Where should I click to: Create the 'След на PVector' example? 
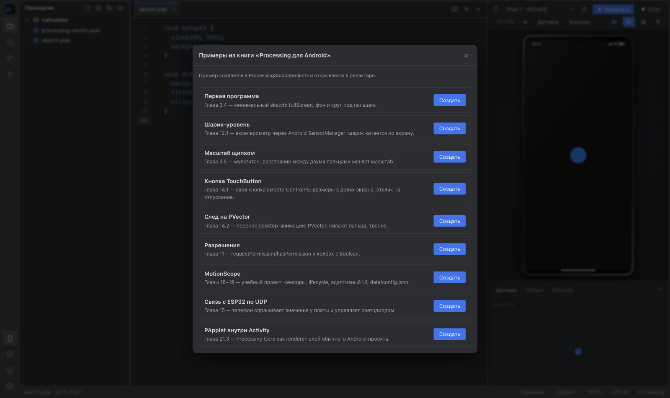click(x=449, y=221)
